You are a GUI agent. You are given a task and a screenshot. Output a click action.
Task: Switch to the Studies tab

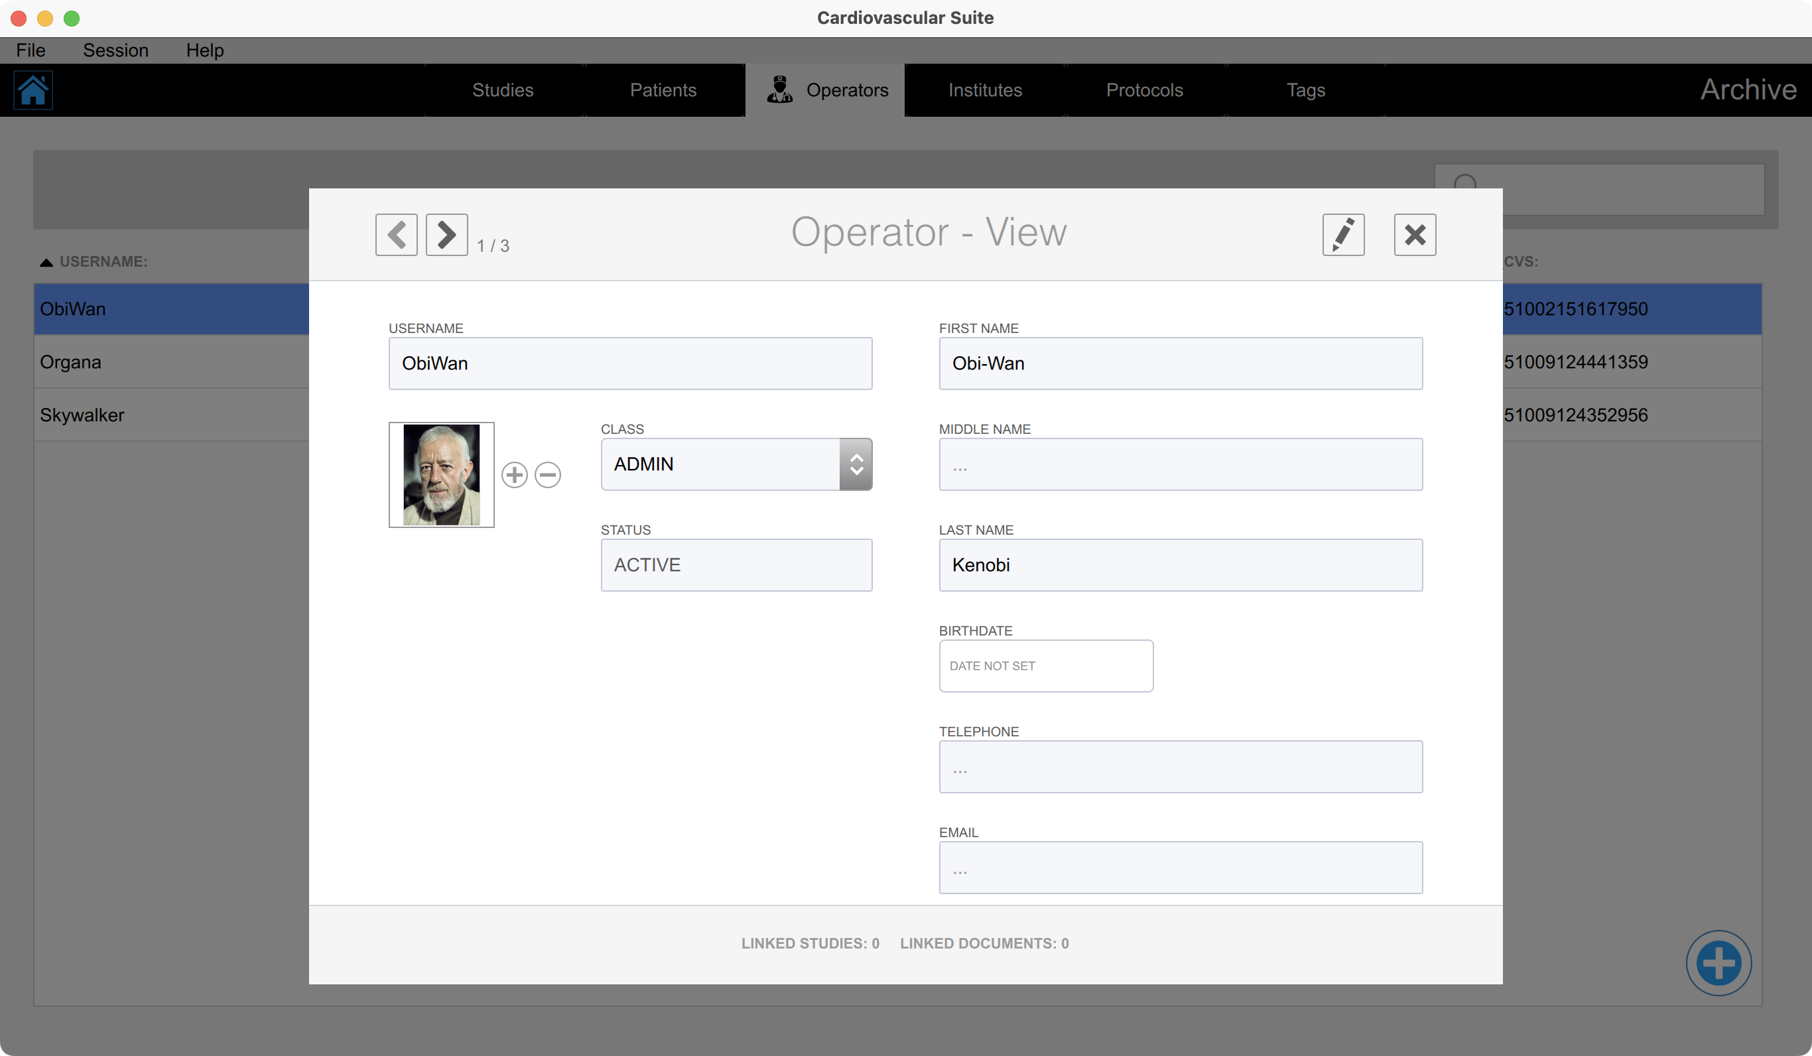click(503, 89)
